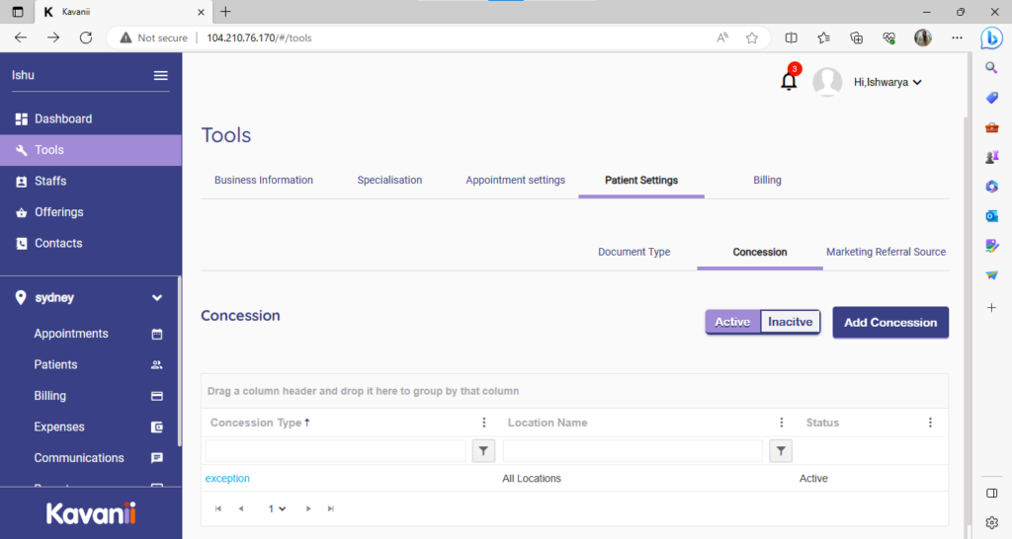Click the notification bell icon
This screenshot has width=1012, height=539.
click(789, 82)
